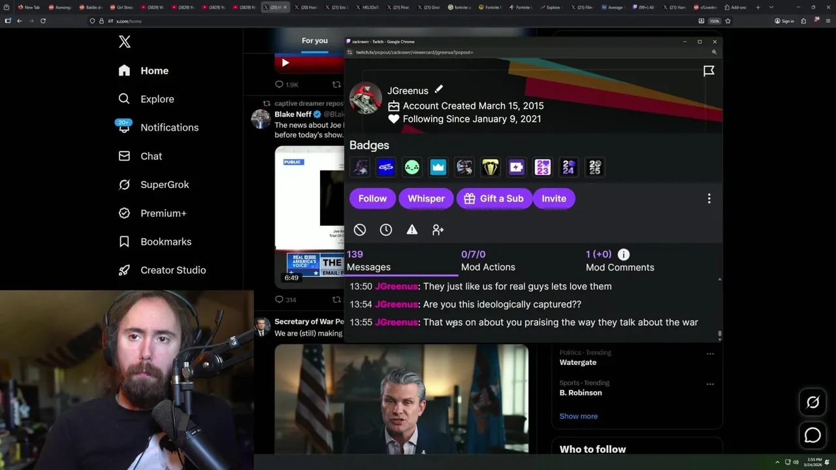Click JGreenus name on the 13:54 message
Screen dimensions: 836x470
pyautogui.click(x=396, y=304)
